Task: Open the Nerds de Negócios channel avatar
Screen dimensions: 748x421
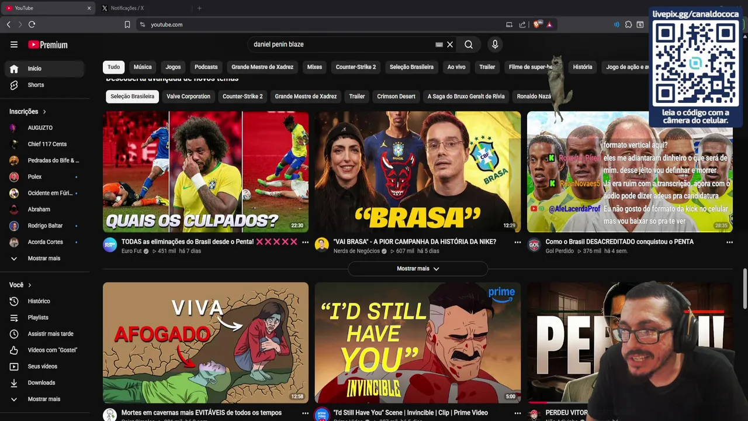Action: coord(321,244)
